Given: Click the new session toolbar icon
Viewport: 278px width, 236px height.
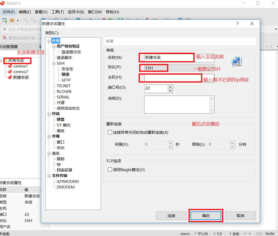Looking at the screenshot, I should (x=5, y=20).
